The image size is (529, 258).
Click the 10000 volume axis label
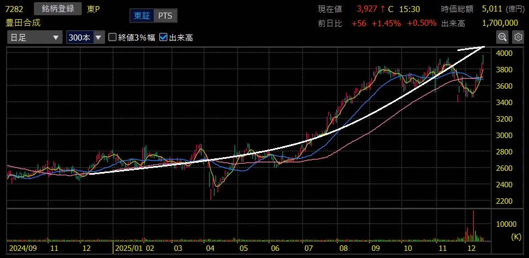pos(506,224)
